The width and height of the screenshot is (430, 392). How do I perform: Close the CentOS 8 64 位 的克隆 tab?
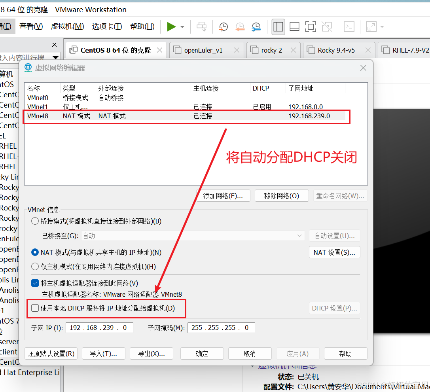(x=159, y=50)
